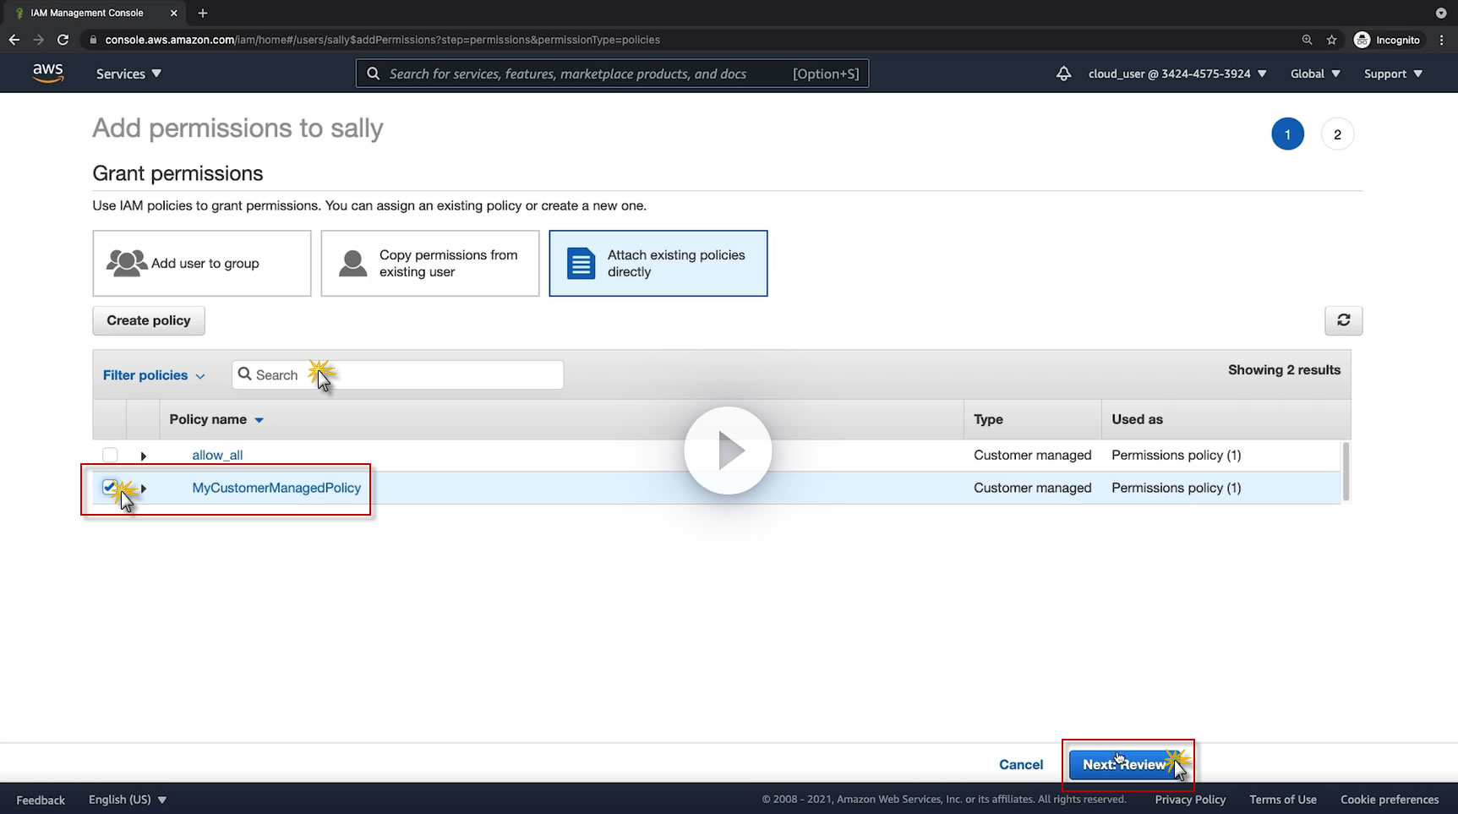
Task: Open the allow_all policy link
Action: click(217, 455)
